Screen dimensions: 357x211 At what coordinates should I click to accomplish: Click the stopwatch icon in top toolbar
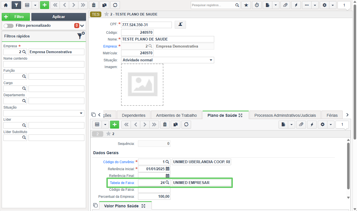[x=257, y=5]
